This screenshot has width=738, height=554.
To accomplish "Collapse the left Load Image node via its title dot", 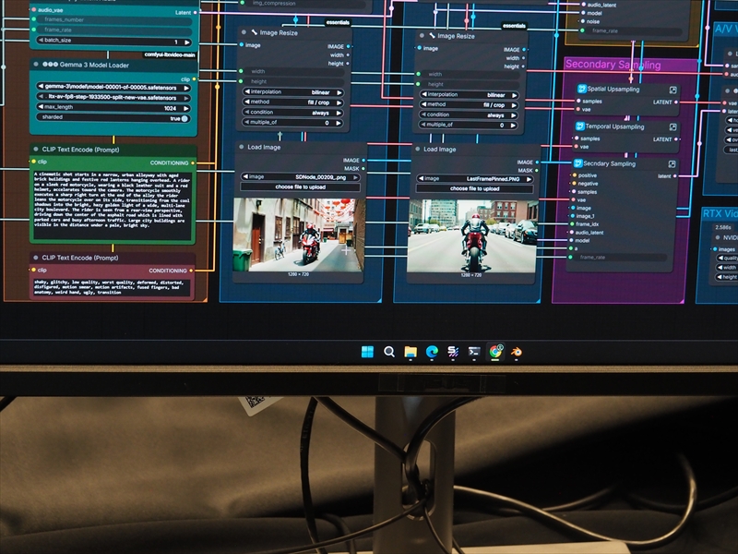I will tap(243, 147).
